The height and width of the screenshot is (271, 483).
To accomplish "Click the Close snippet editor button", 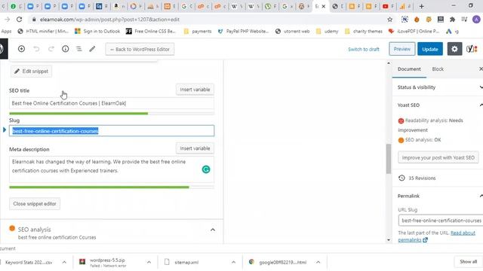I will coord(35,204).
